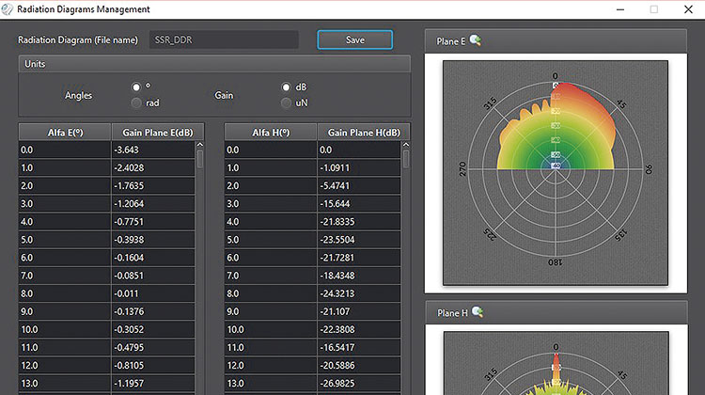This screenshot has width=705, height=395.
Task: Select Plane H gain cell -24.3213
Action: [359, 293]
